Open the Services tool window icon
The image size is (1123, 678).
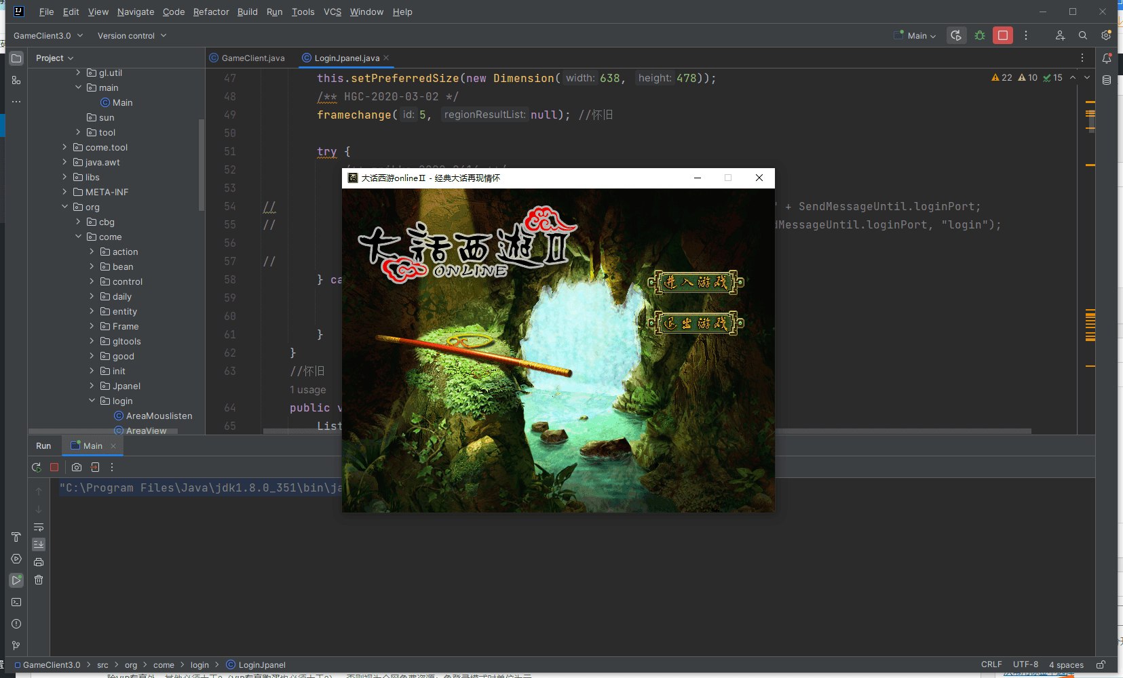(16, 559)
